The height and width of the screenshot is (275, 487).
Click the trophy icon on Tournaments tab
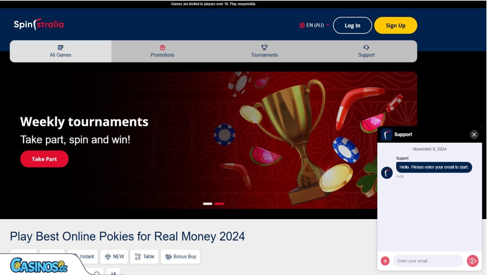[264, 47]
